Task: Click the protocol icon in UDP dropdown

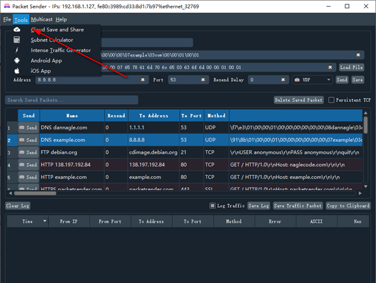Action: tap(297, 80)
